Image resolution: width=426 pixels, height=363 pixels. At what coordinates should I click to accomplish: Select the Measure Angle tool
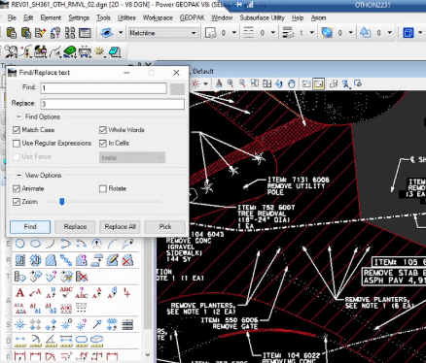[x=51, y=341]
